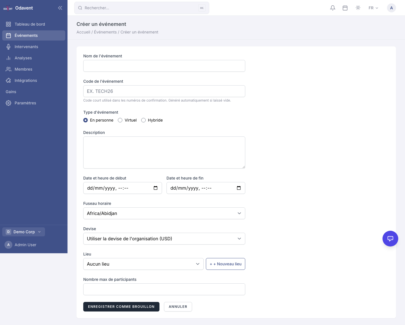
Task: Focus the Nom de l'événement field
Action: (x=164, y=66)
